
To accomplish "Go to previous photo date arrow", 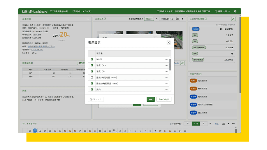I will point(157,19).
